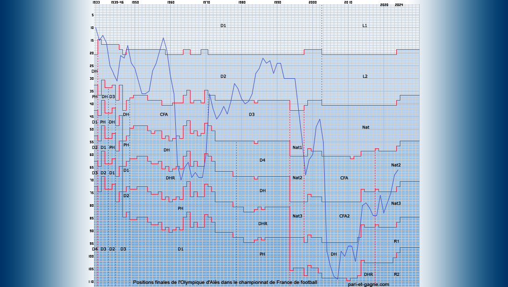
Task: Select the 1950 year label
Action: tap(135, 2)
